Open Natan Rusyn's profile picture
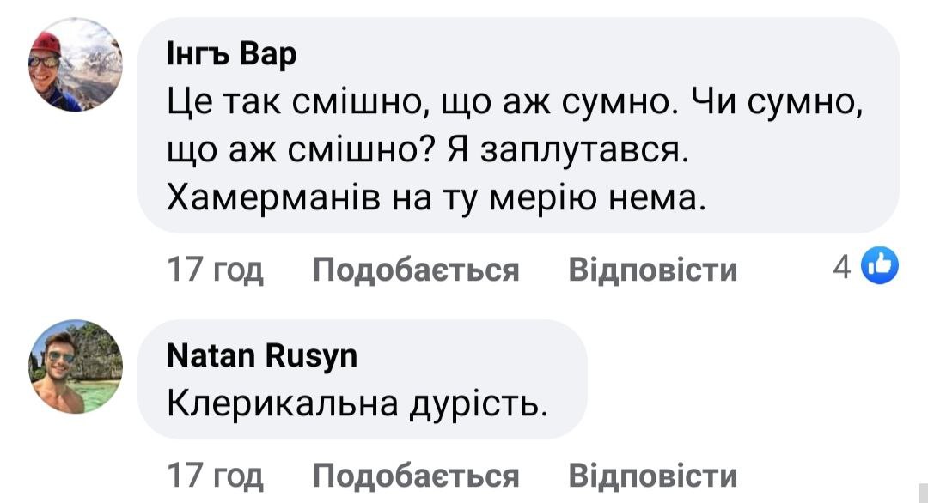 pos(75,367)
